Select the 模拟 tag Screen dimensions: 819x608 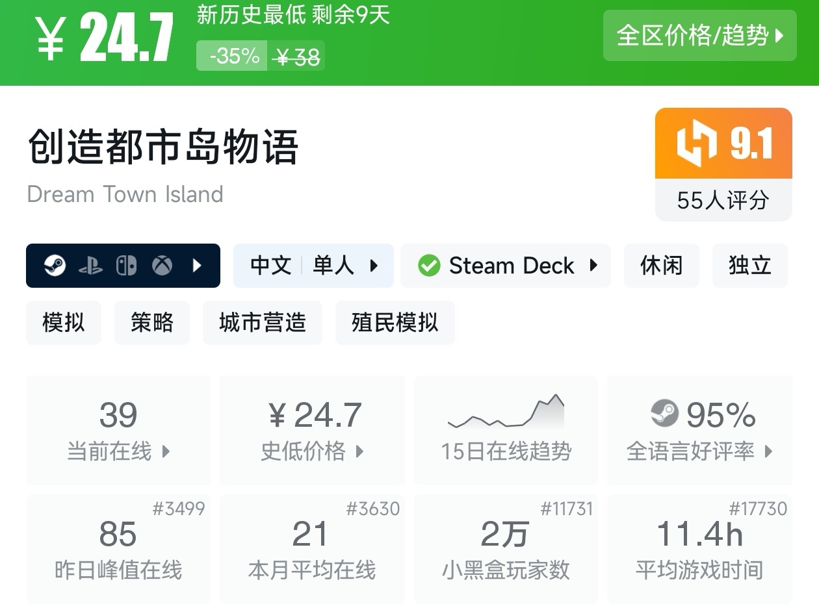pos(64,323)
